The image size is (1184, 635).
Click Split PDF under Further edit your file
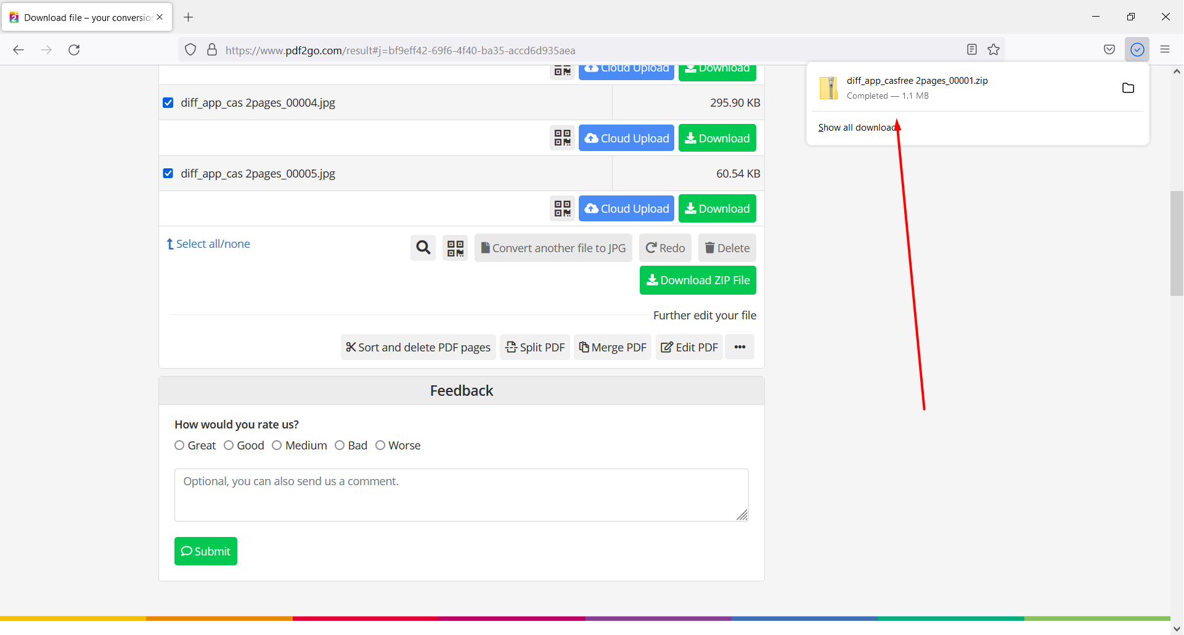click(534, 346)
